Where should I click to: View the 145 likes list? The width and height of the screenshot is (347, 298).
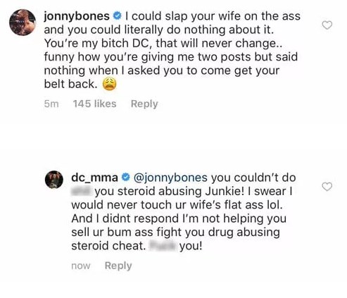coord(94,104)
